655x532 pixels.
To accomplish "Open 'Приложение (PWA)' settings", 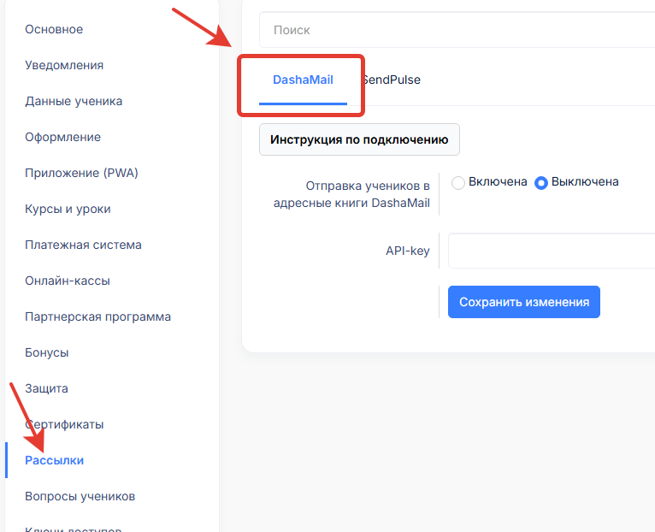I will (x=81, y=173).
